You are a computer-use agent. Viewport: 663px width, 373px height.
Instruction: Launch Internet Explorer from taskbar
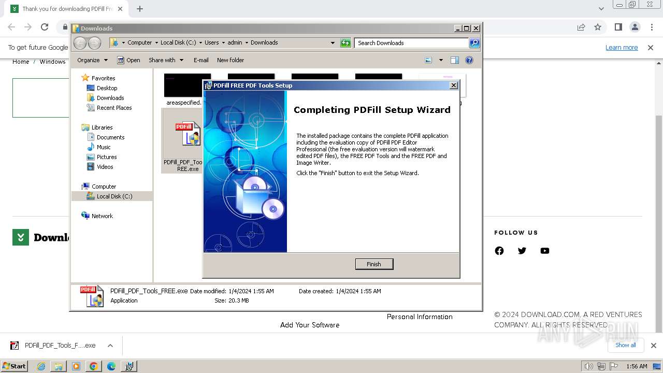point(41,366)
